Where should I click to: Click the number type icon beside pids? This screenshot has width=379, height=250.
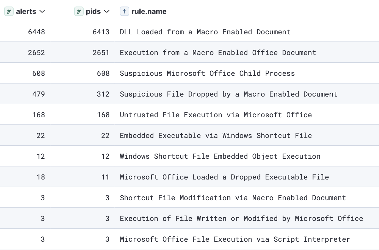coord(79,12)
